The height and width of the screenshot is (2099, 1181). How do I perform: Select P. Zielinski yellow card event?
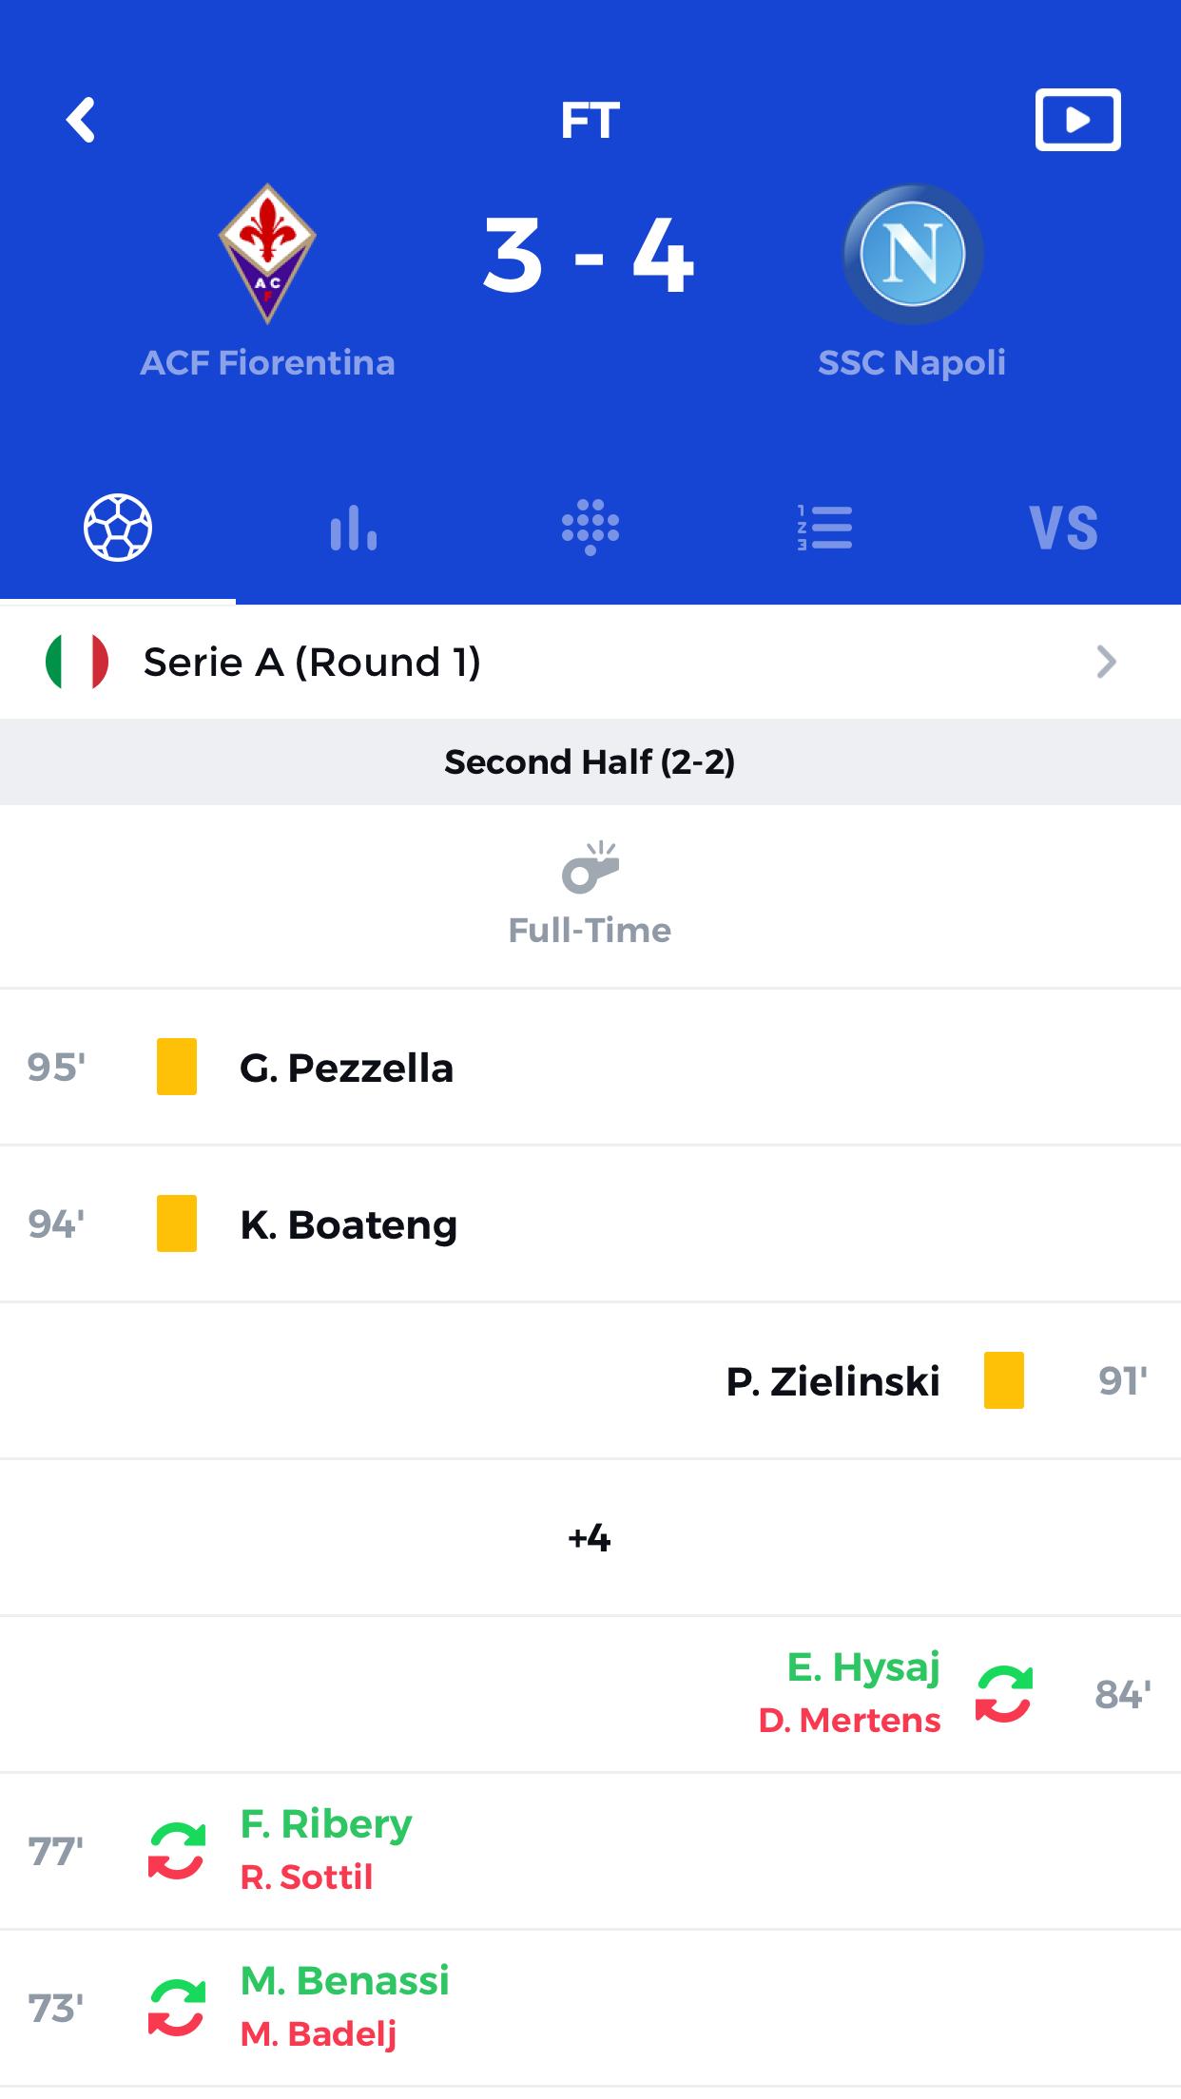tap(590, 1380)
